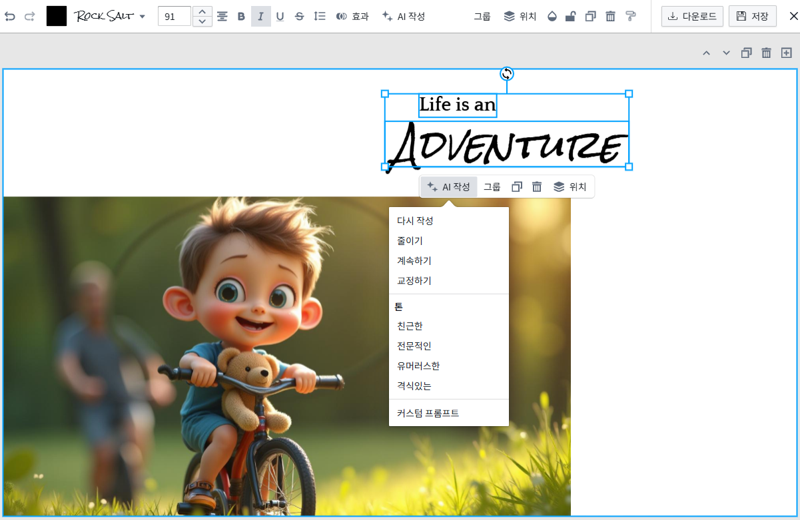This screenshot has height=520, width=800.
Task: Apply strikethrough to the text
Action: [x=299, y=16]
